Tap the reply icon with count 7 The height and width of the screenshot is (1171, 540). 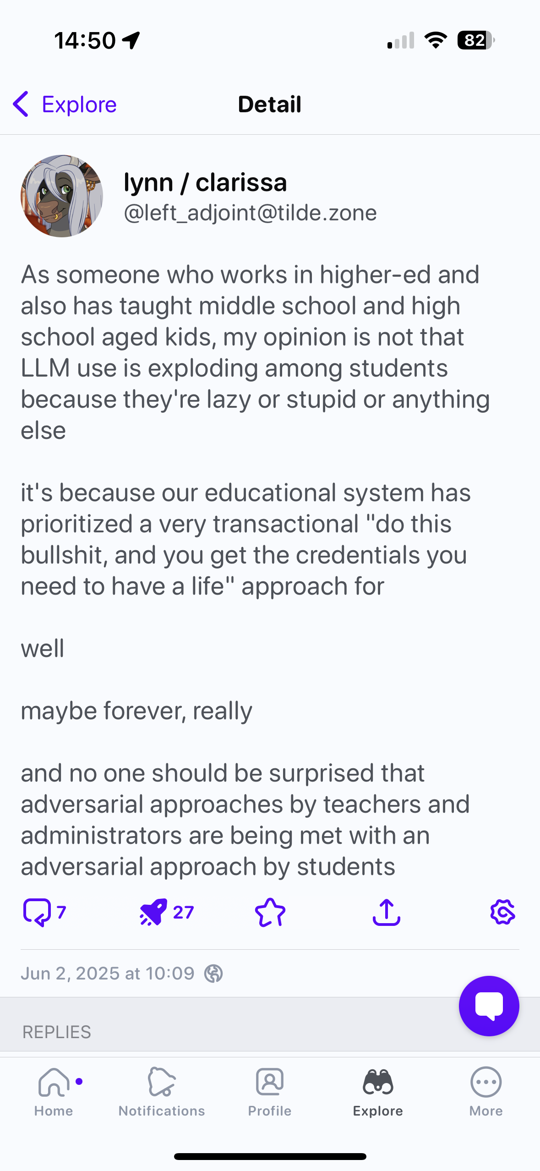click(x=44, y=912)
